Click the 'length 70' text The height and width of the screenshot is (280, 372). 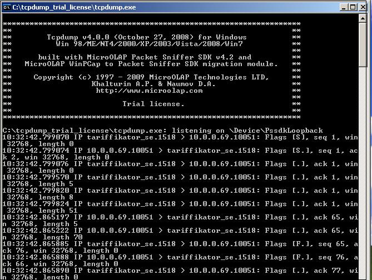point(62,237)
